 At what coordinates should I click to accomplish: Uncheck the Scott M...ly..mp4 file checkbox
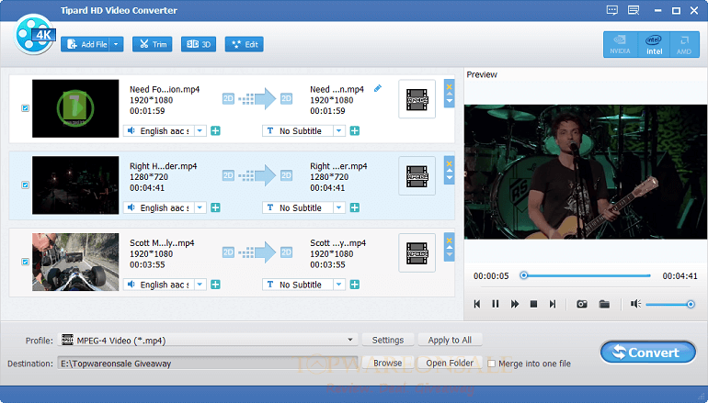pyautogui.click(x=26, y=262)
